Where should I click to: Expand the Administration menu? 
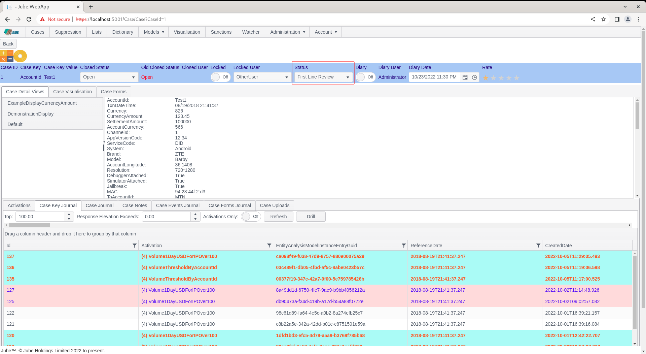(288, 32)
